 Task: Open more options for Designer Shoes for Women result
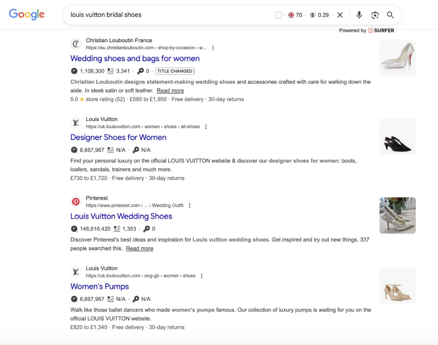point(206,126)
